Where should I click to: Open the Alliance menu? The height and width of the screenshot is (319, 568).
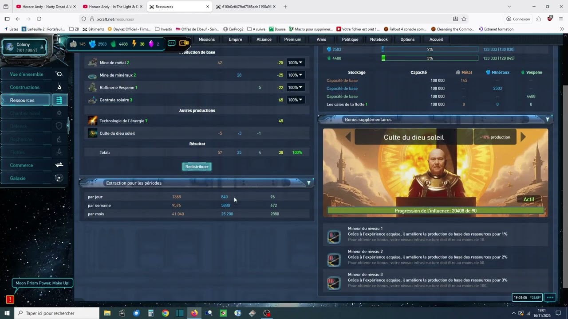[x=264, y=39]
